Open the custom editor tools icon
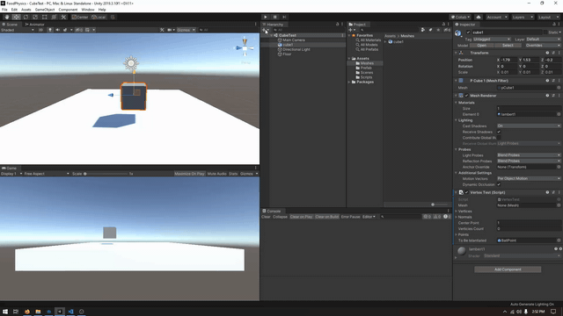563x316 pixels. pyautogui.click(x=63, y=17)
